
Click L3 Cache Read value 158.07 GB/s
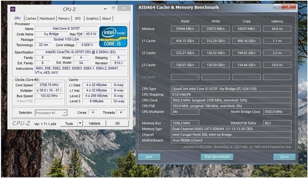point(185,65)
